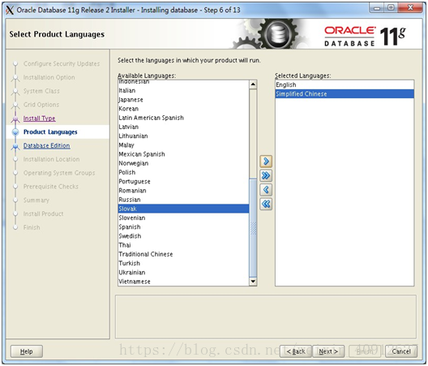Select Romanian in Available Languages
Viewport: 428px width, 366px height.
pyautogui.click(x=183, y=191)
